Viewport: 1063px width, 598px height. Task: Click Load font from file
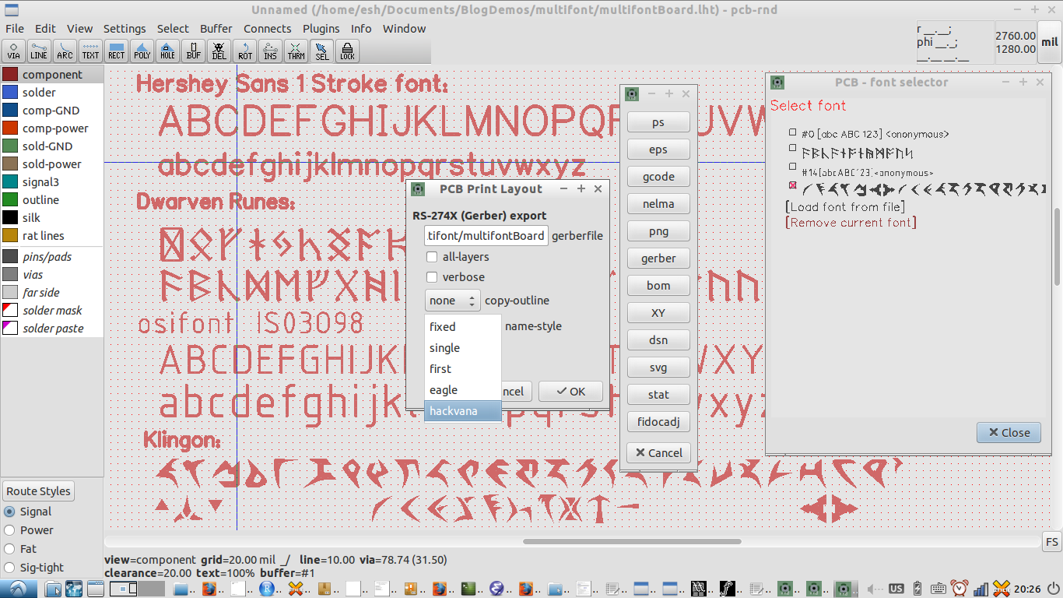point(846,206)
